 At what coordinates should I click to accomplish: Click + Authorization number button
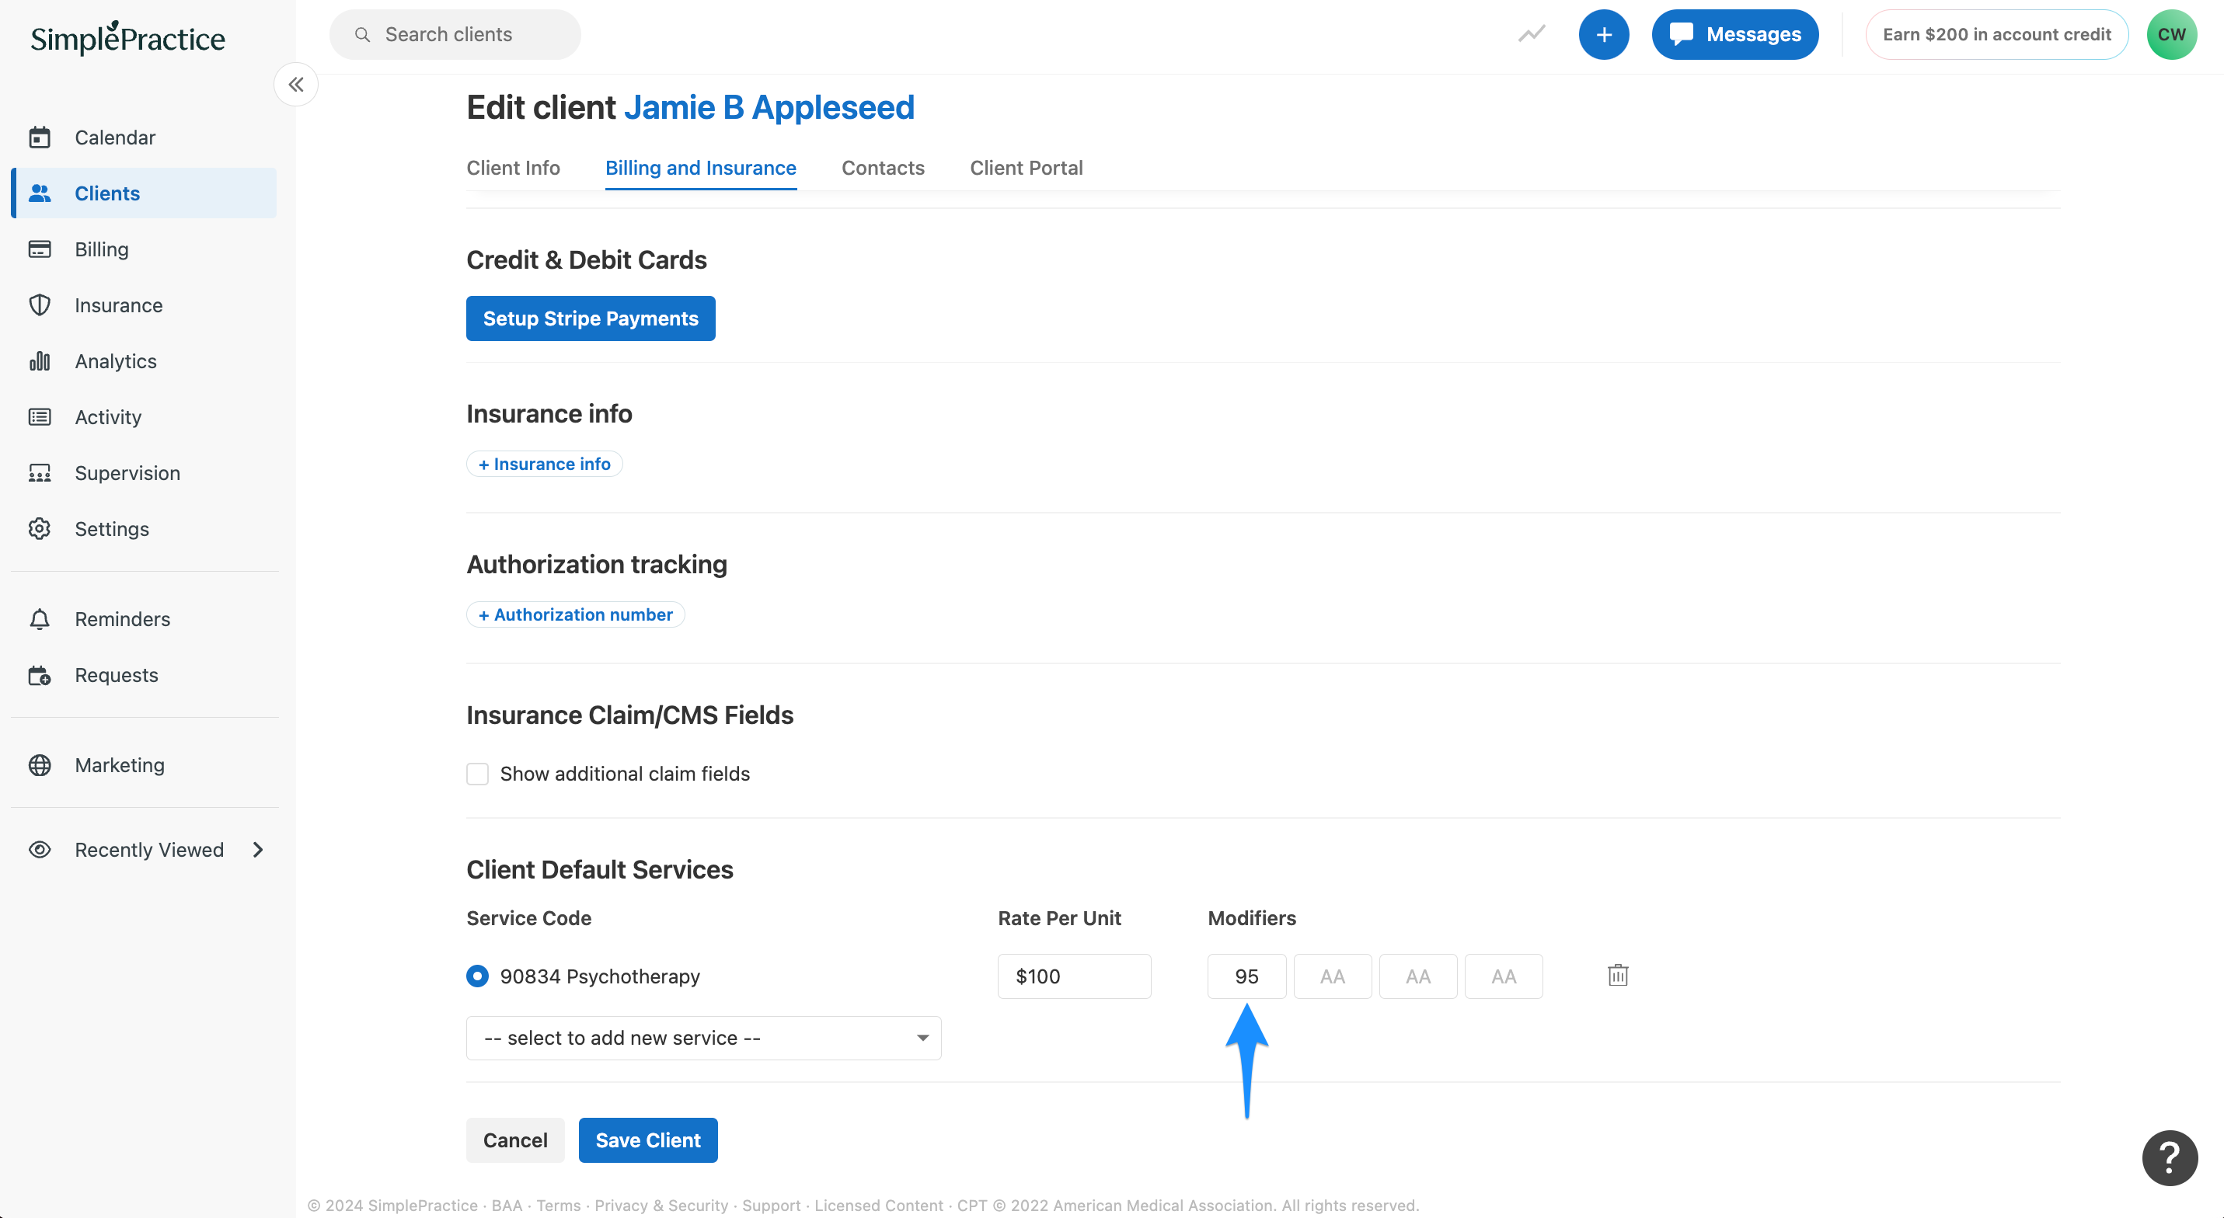click(x=576, y=614)
